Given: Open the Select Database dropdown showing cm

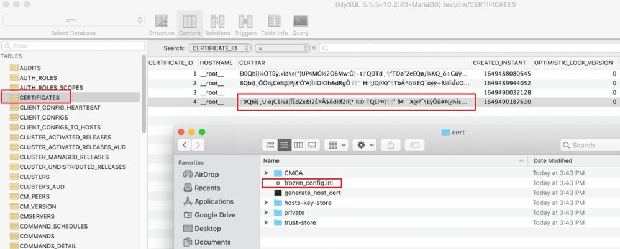Looking at the screenshot, I should click(x=73, y=20).
